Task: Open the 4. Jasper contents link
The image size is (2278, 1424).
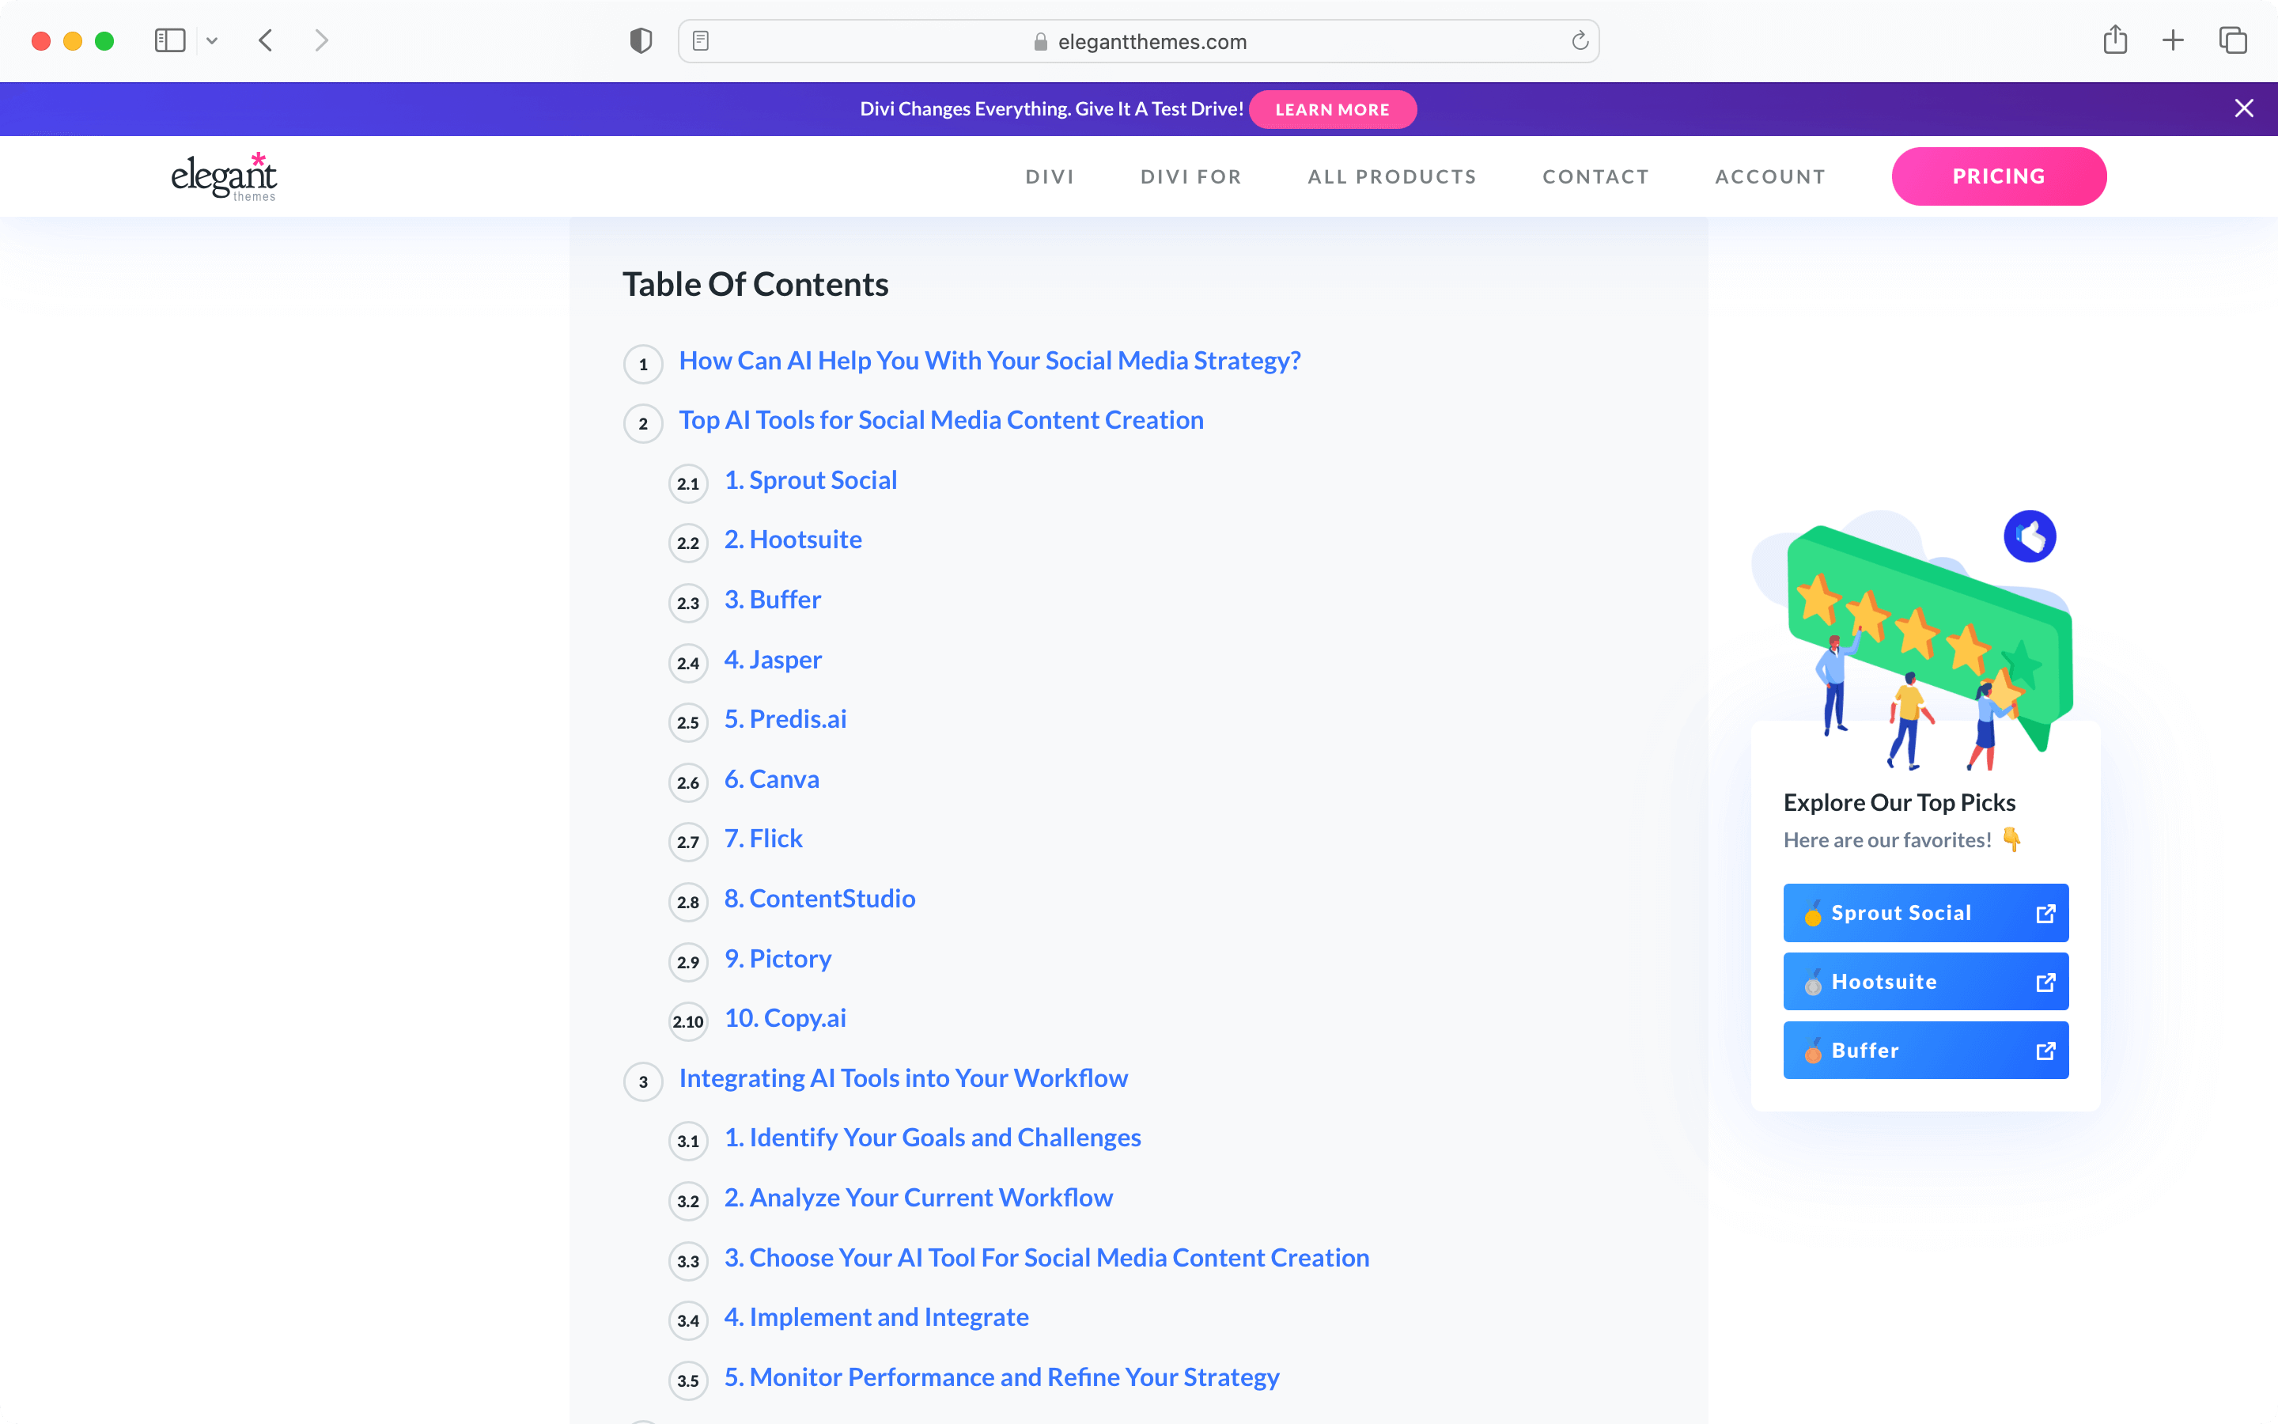Action: tap(772, 661)
